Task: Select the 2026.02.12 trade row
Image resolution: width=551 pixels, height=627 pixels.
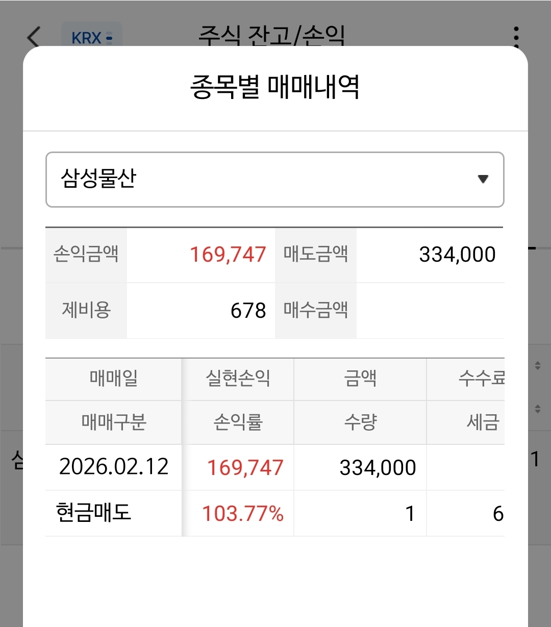Action: tap(113, 467)
